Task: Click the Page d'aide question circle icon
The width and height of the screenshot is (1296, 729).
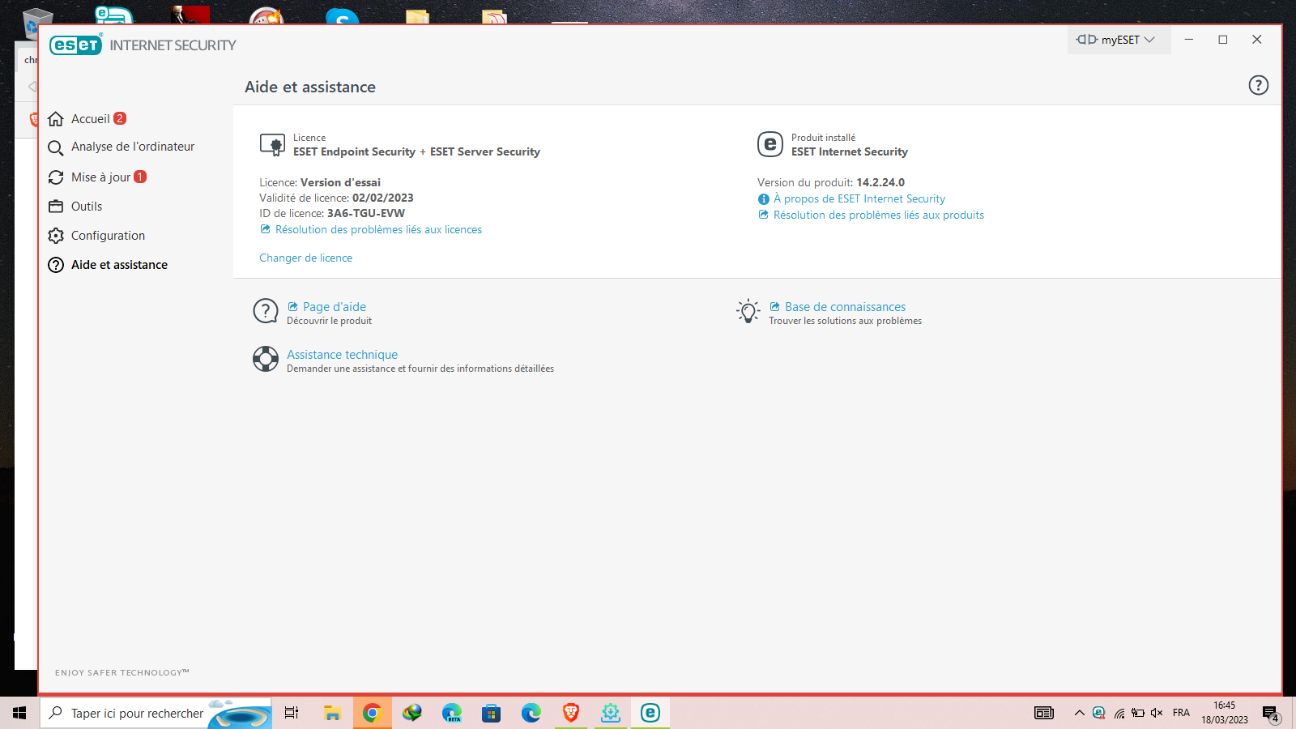Action: pyautogui.click(x=266, y=311)
